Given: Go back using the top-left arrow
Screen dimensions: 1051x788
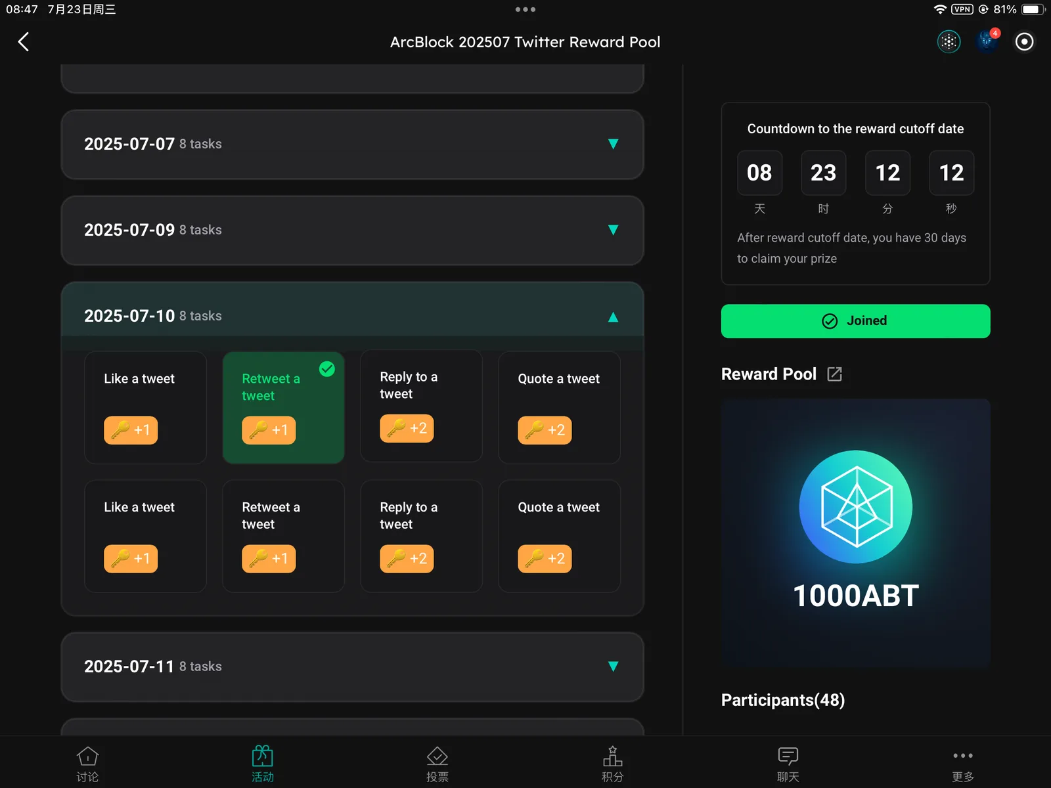Looking at the screenshot, I should tap(24, 42).
